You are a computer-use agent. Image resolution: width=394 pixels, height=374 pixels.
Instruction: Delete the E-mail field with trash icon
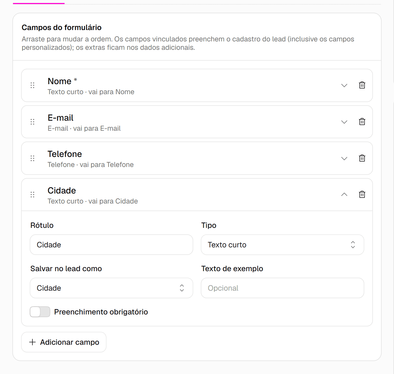[x=362, y=122]
